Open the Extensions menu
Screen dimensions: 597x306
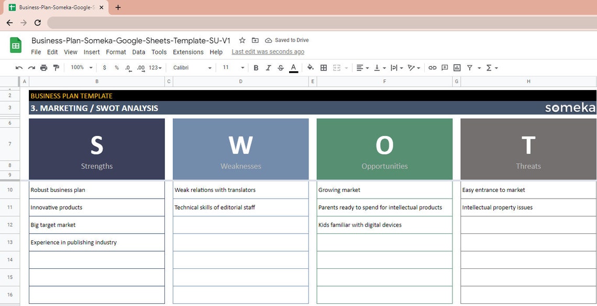pos(188,52)
